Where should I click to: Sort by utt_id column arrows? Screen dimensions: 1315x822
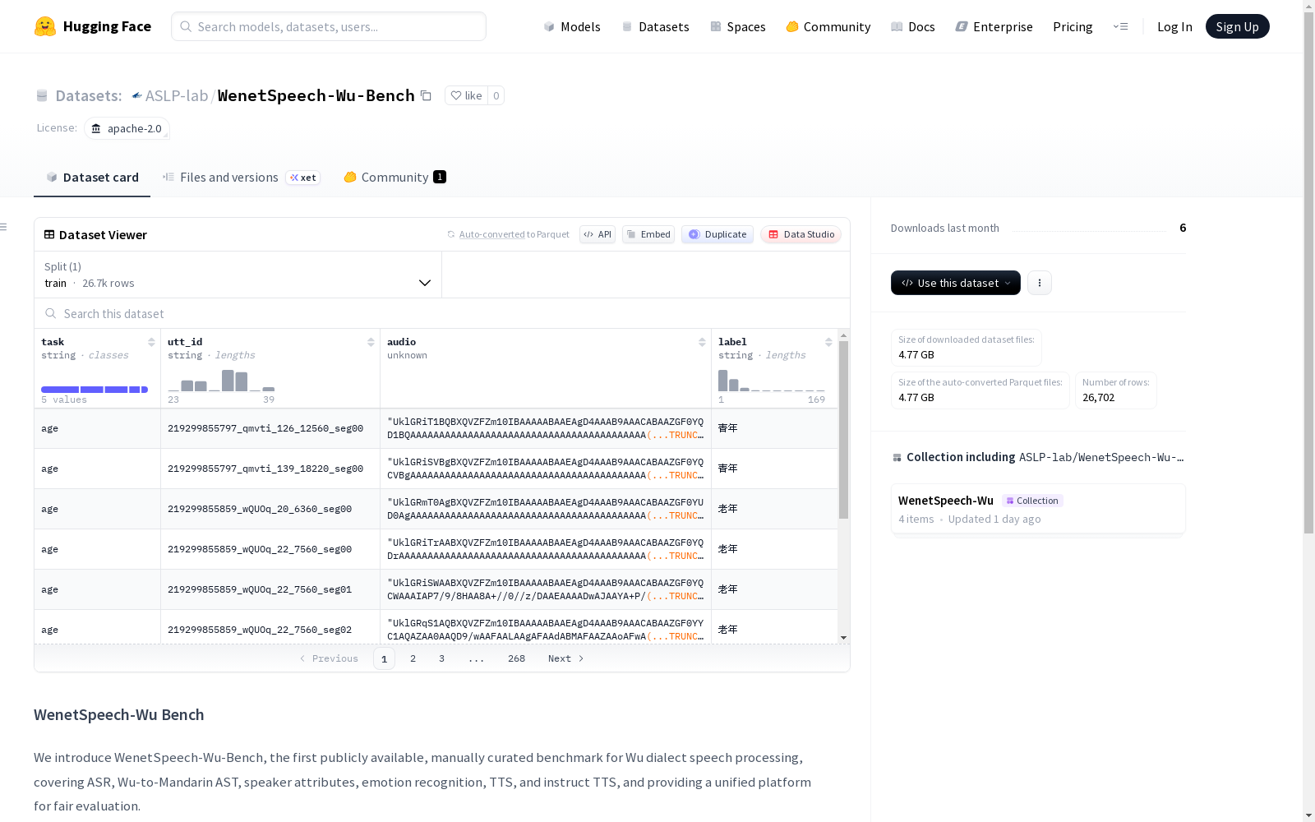[x=371, y=342]
